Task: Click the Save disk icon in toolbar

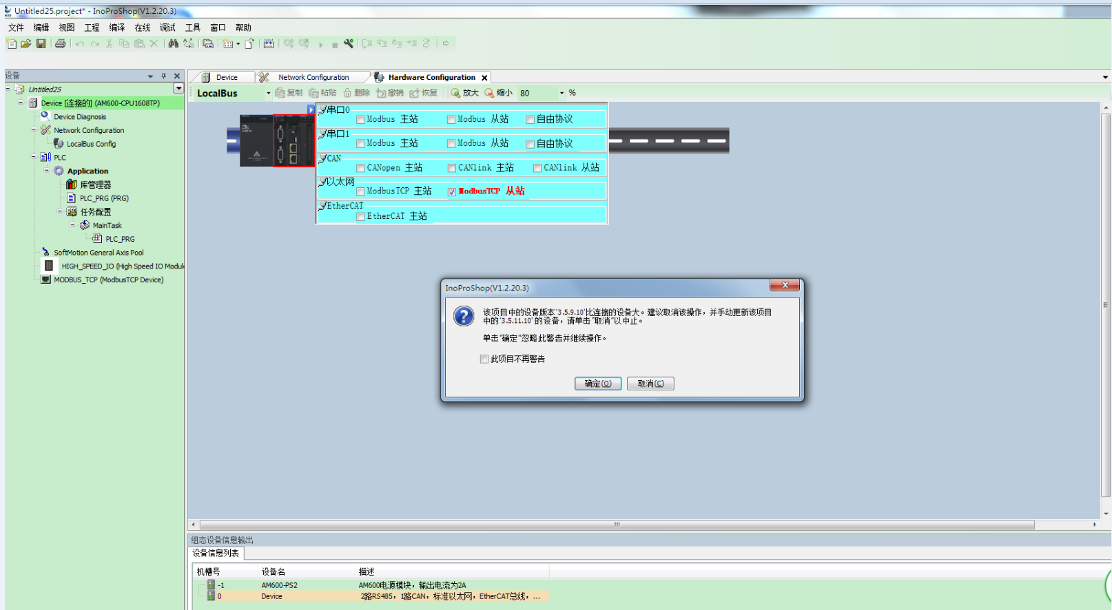Action: [41, 43]
